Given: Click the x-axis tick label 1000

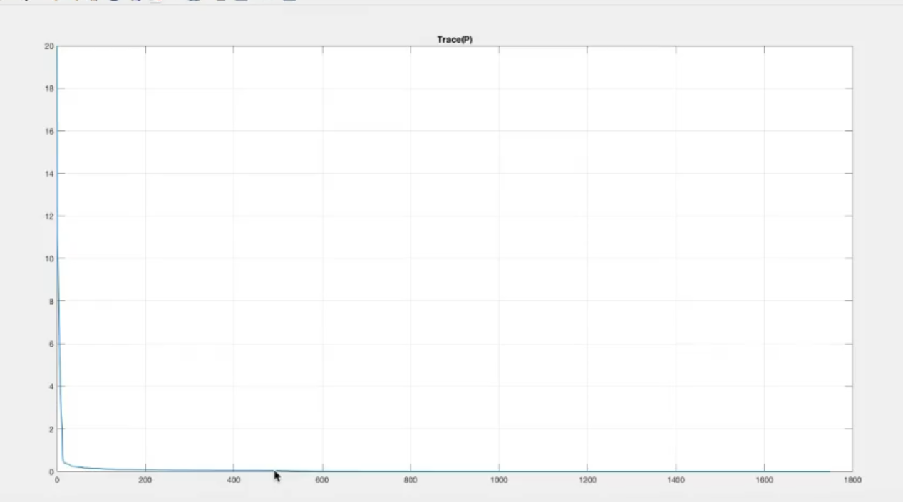Looking at the screenshot, I should point(499,481).
